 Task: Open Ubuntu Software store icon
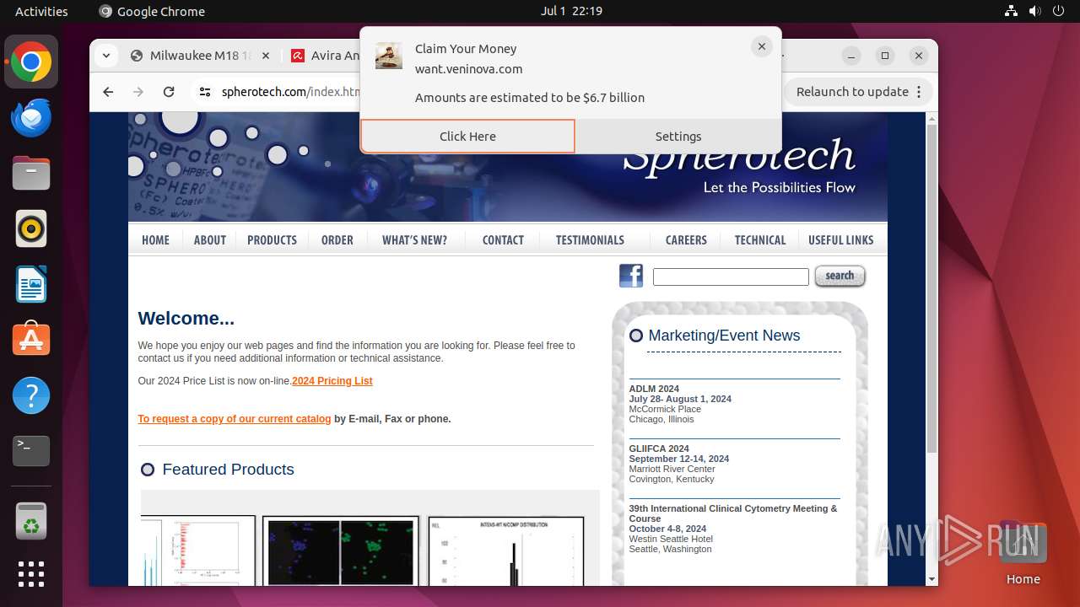(31, 340)
